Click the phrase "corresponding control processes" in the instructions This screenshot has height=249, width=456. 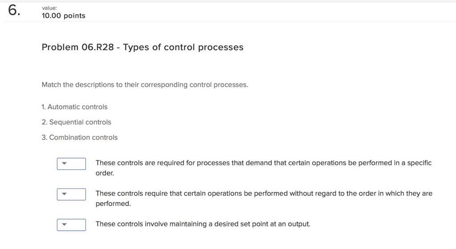coord(194,84)
